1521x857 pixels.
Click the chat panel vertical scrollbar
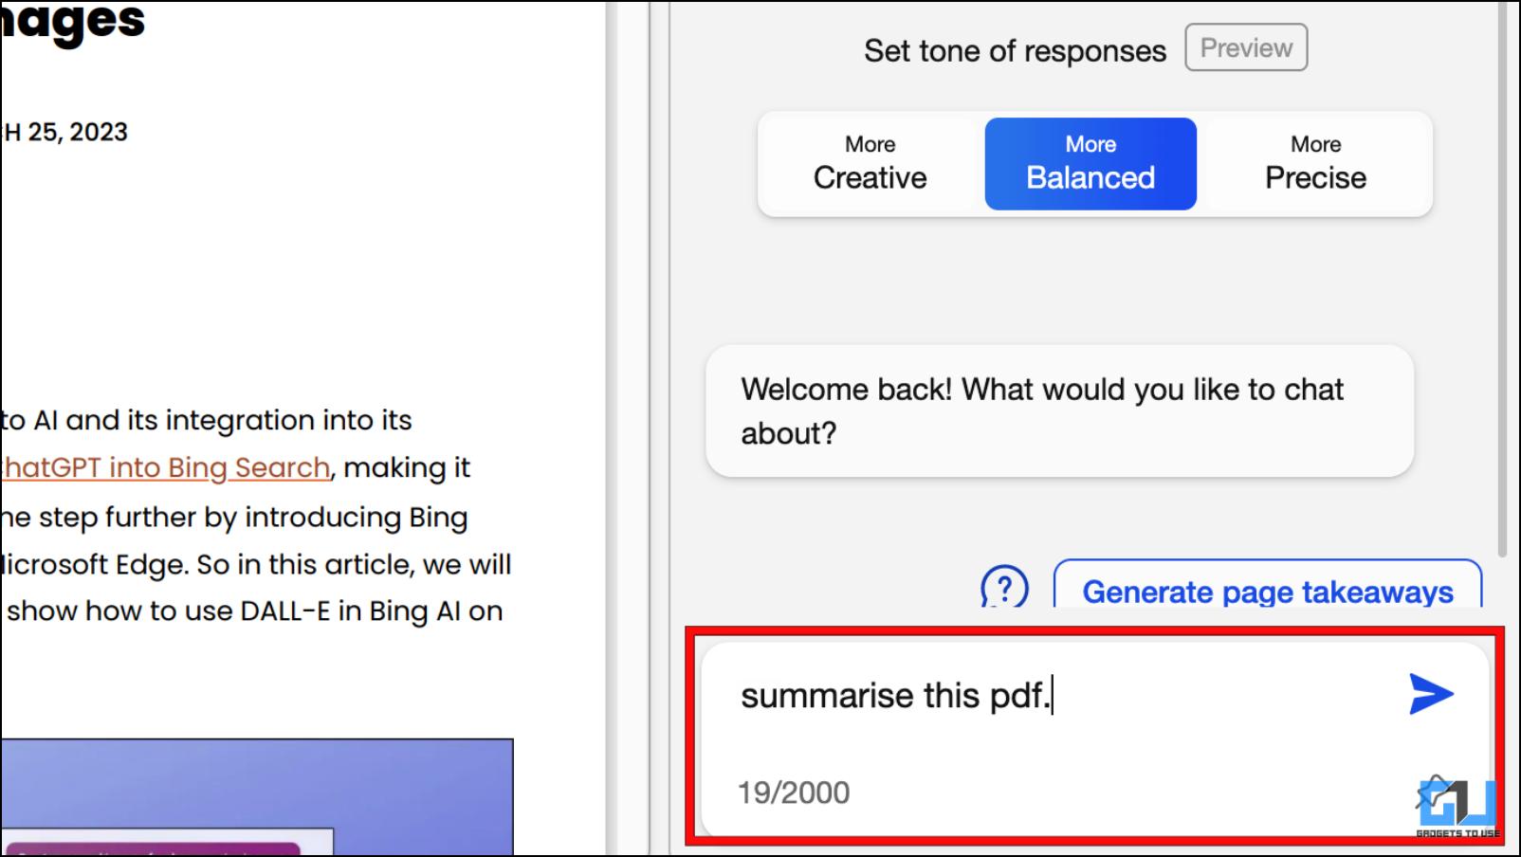1502,280
